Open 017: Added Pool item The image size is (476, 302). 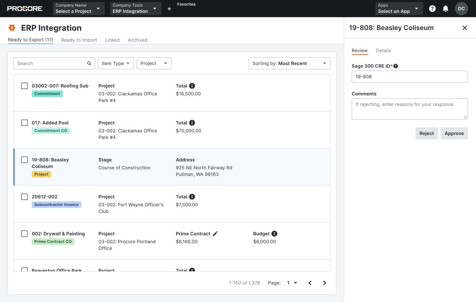click(x=50, y=123)
